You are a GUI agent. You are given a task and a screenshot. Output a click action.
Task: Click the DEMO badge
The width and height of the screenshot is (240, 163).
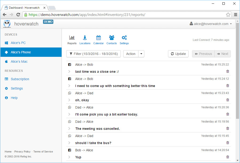pos(48,22)
